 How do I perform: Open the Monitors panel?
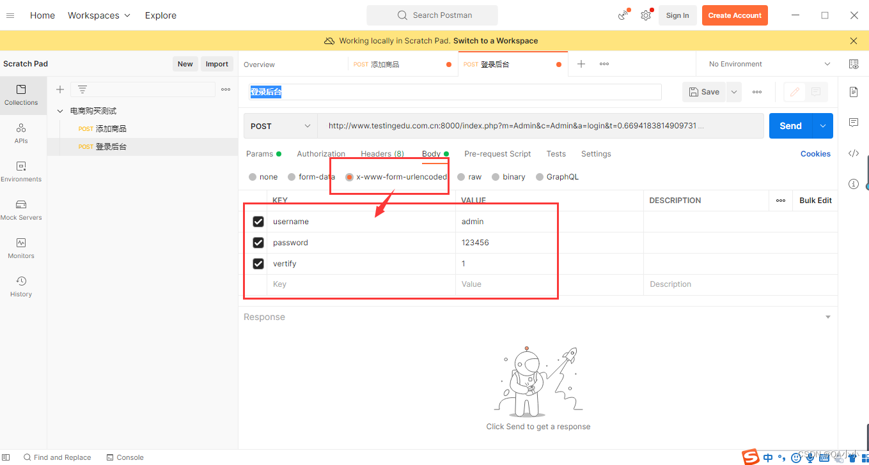tap(20, 248)
